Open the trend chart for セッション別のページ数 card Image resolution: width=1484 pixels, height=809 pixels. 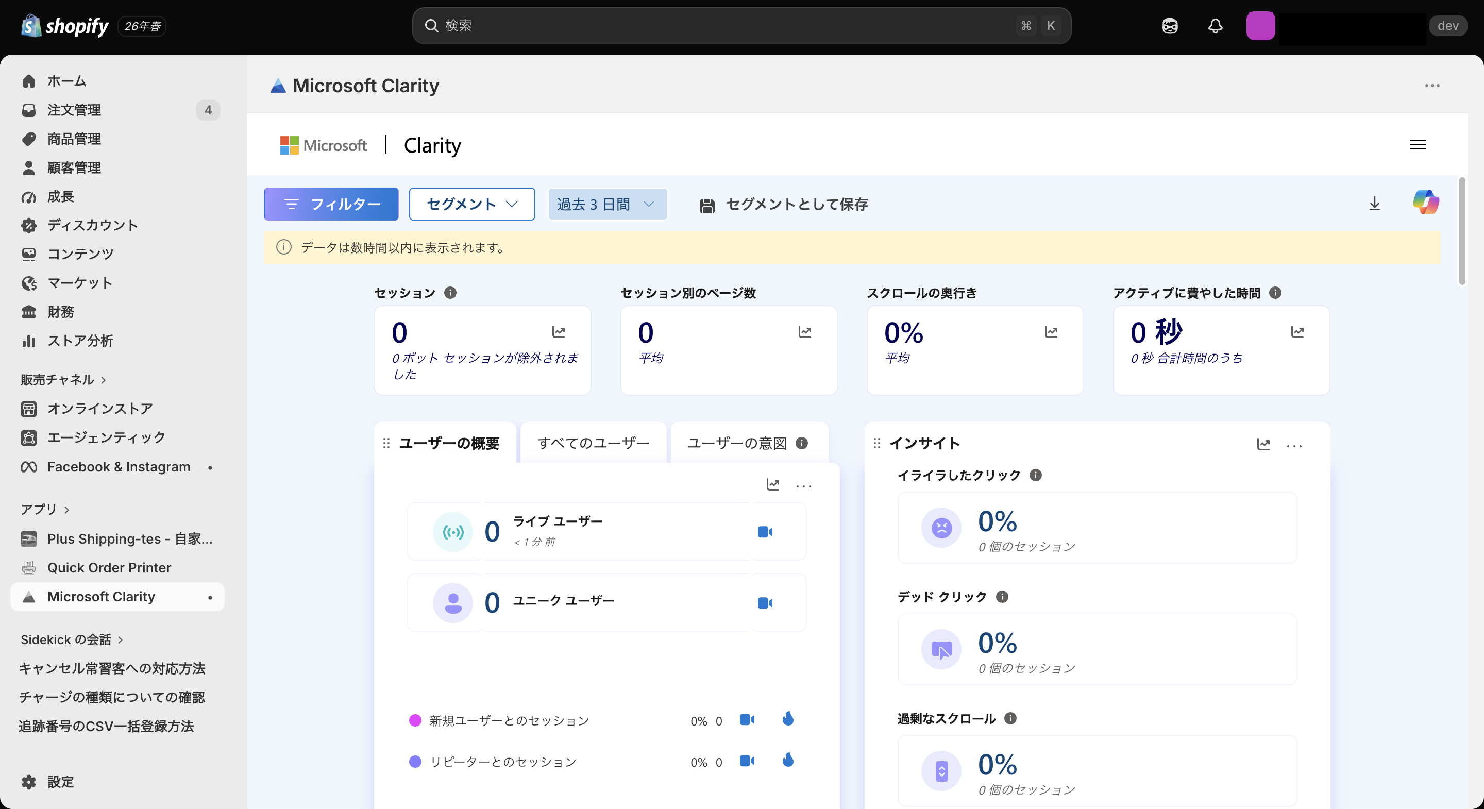point(805,332)
